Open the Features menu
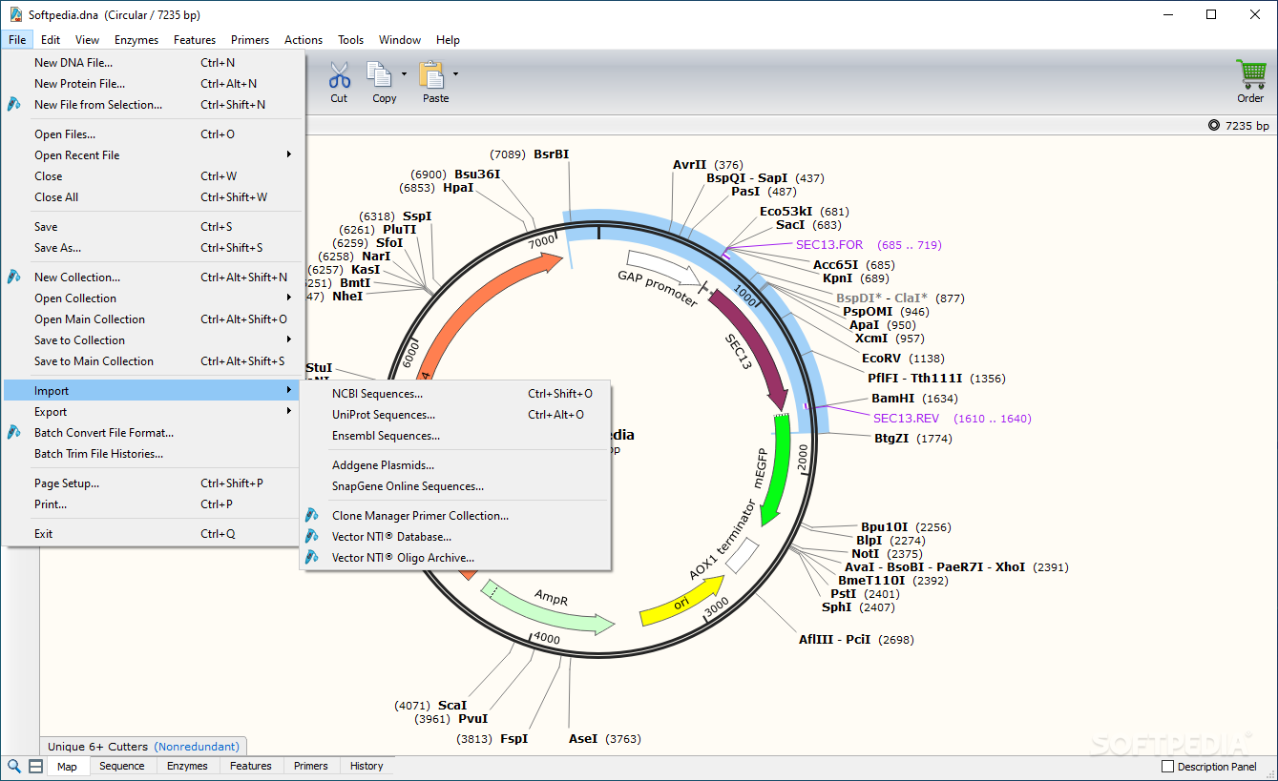1278x781 pixels. [x=195, y=40]
